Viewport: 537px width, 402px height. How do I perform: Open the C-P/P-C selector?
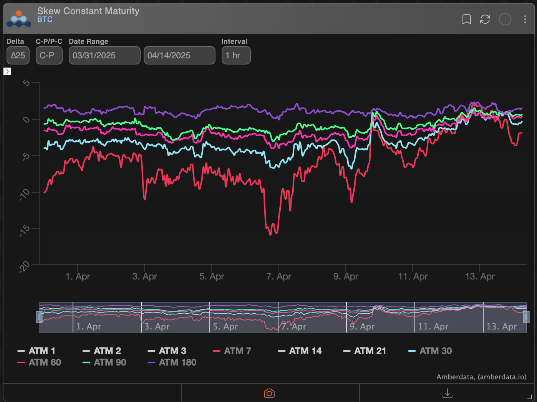pos(49,55)
